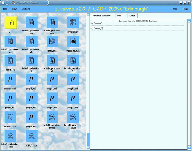This screenshot has width=192, height=151.
Task: Open the bitalt_protocol.c source icon
Action: tap(10, 41)
